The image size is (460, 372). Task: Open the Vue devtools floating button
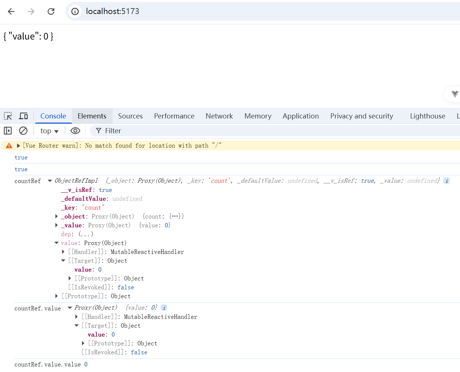454,94
